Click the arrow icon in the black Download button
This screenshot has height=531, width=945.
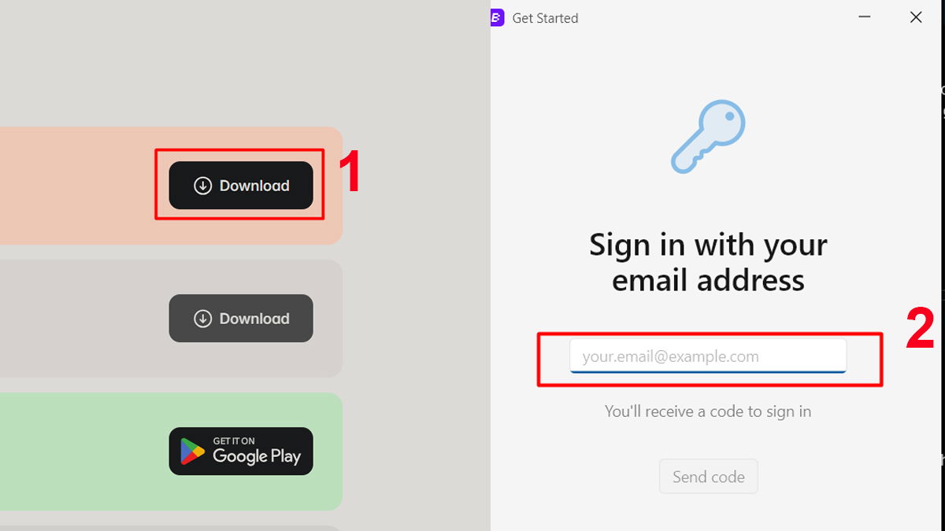[x=203, y=186]
